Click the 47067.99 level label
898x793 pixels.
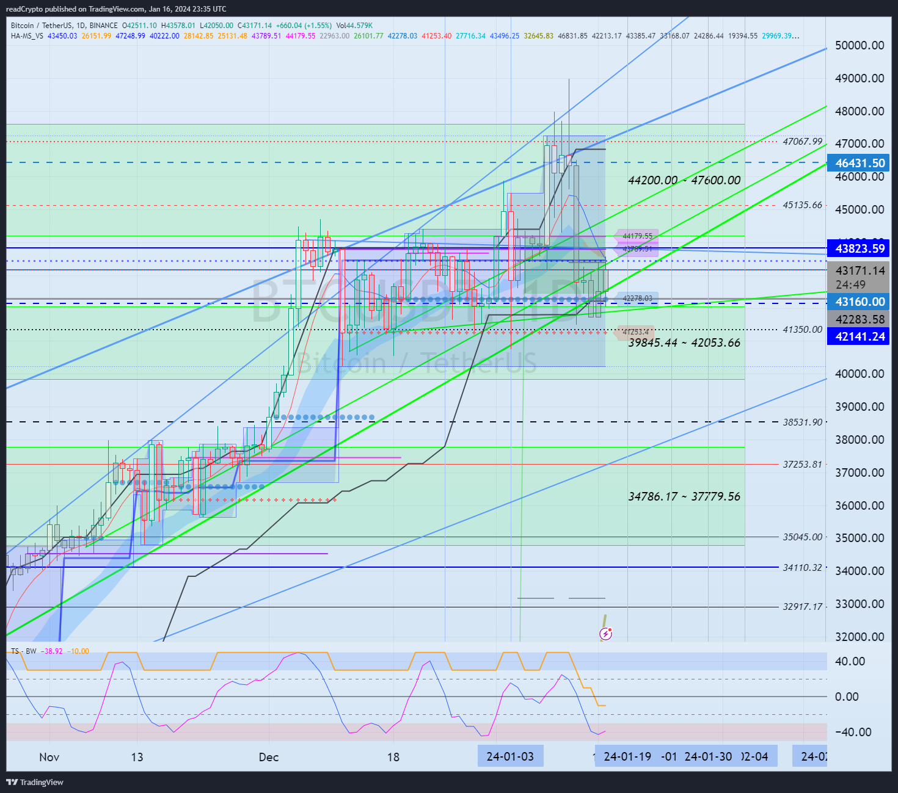point(803,141)
